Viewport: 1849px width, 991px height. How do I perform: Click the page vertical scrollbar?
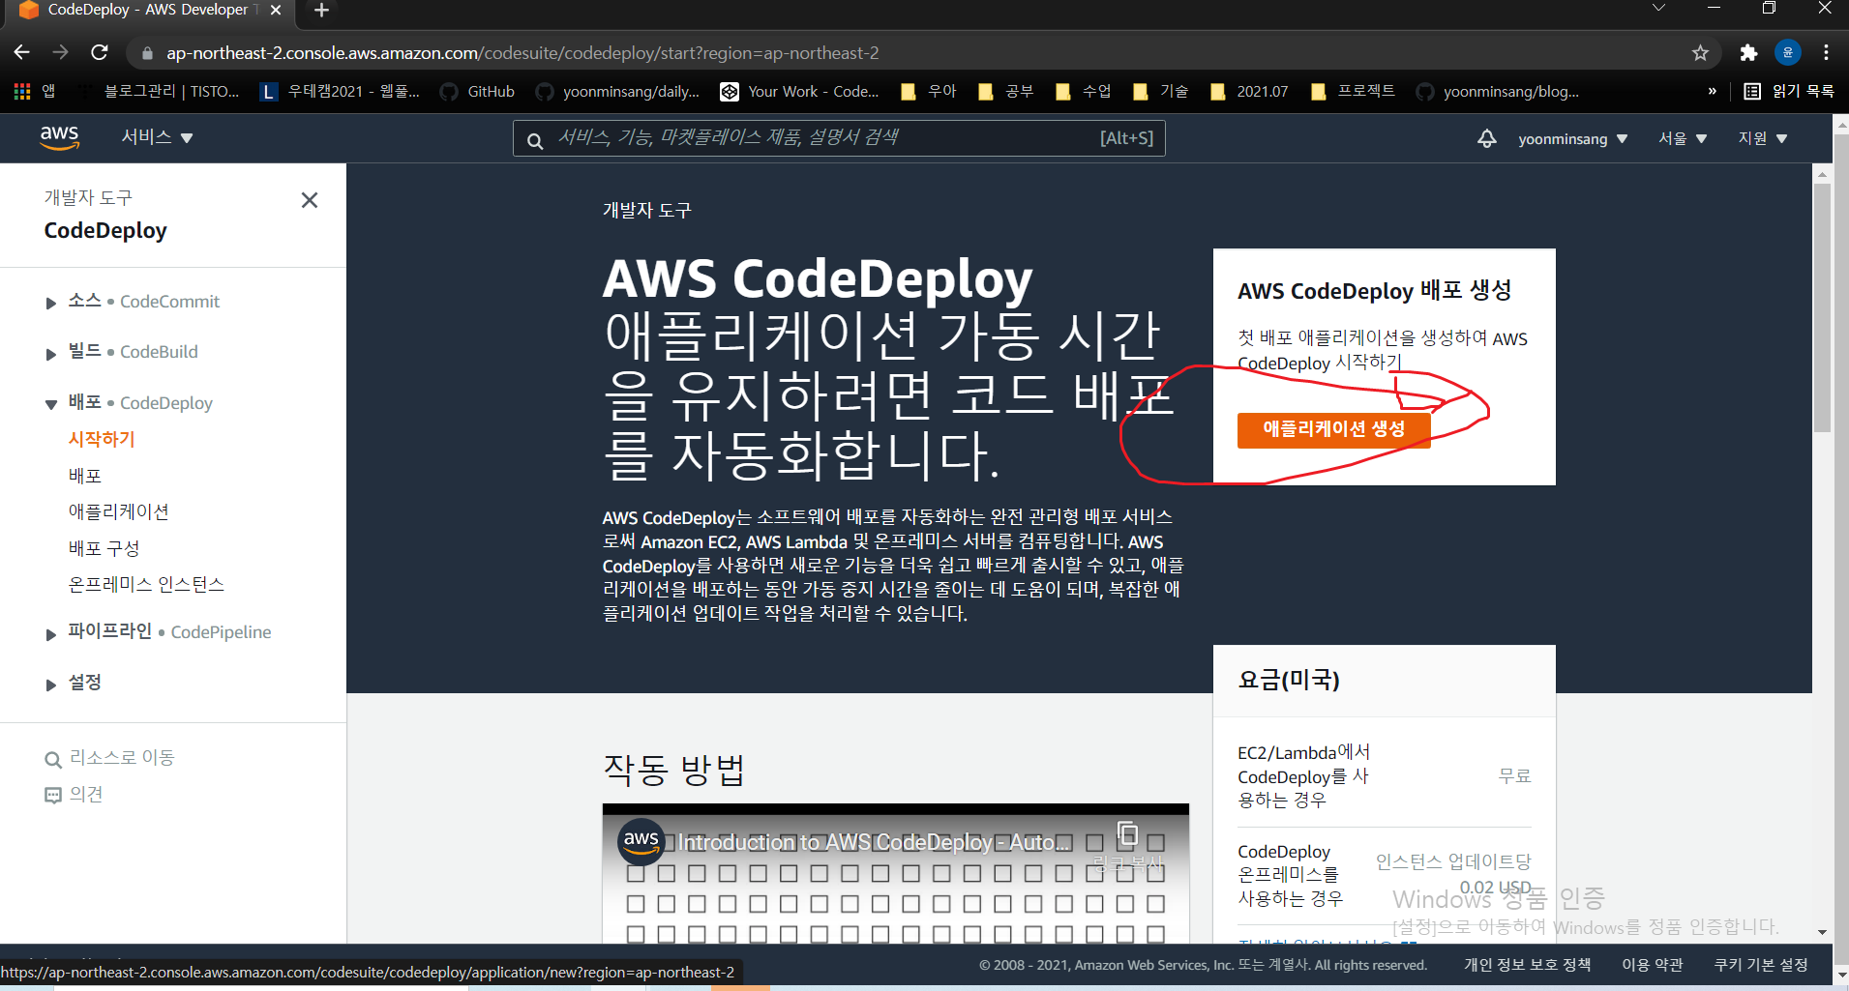pyautogui.click(x=1822, y=306)
